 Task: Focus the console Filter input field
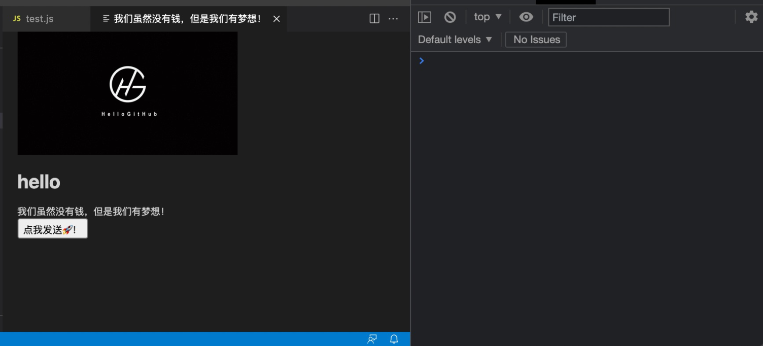tap(608, 17)
